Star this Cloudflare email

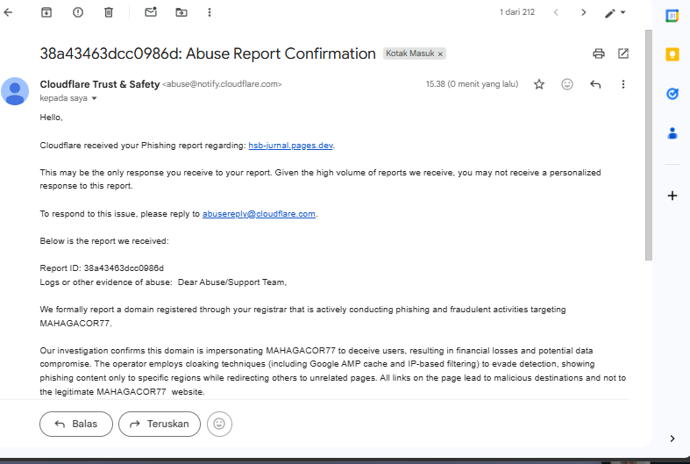[539, 84]
